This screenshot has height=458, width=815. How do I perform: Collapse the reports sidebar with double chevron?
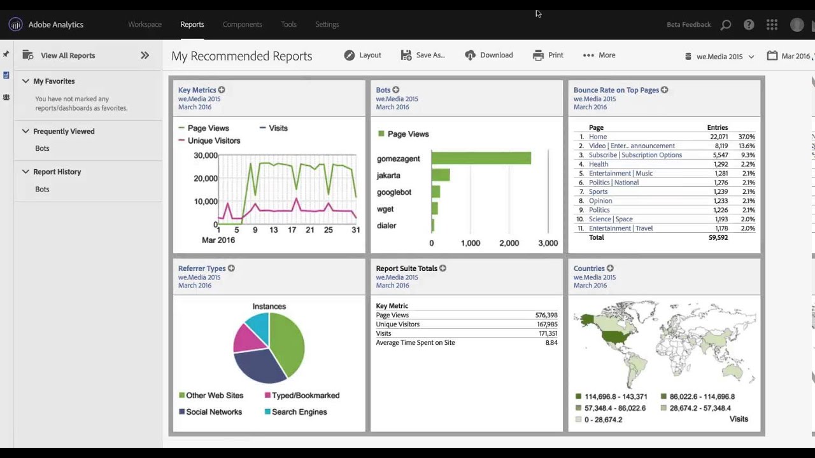pyautogui.click(x=145, y=55)
